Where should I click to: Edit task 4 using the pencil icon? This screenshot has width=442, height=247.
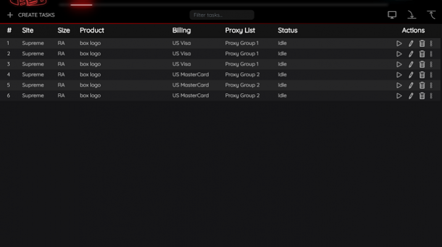click(x=411, y=75)
